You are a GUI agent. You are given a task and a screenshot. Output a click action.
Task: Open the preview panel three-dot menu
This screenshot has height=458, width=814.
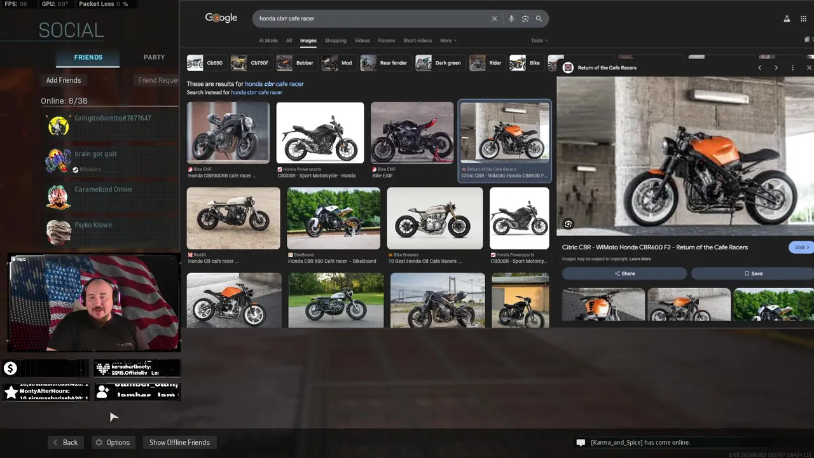pos(792,67)
